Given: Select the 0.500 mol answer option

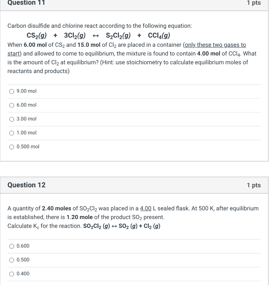Looking at the screenshot, I should (x=12, y=147).
